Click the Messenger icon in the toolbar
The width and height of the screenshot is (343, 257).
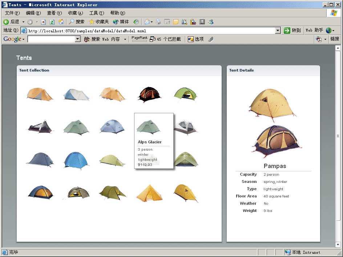(211, 22)
